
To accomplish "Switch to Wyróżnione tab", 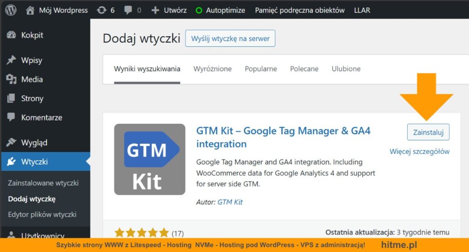I will [213, 69].
